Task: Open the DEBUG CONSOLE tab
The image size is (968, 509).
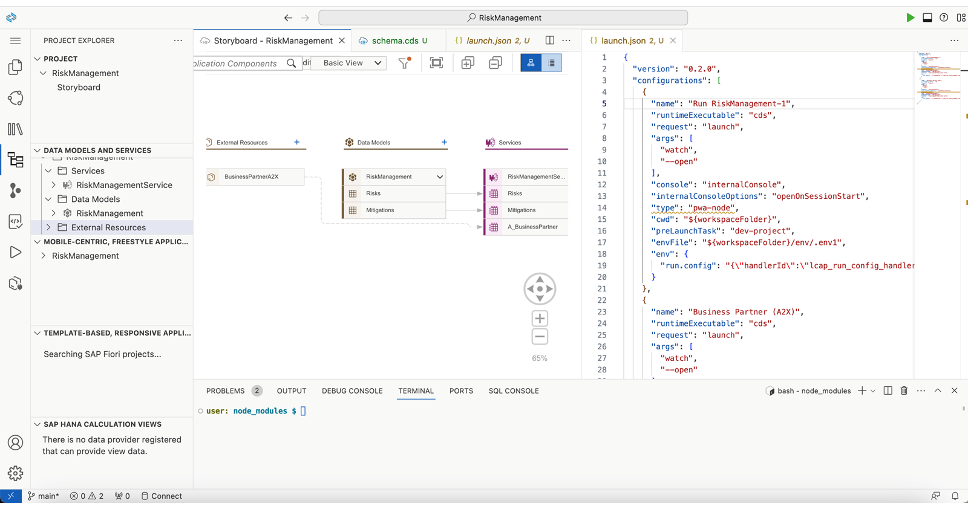Action: pos(352,391)
